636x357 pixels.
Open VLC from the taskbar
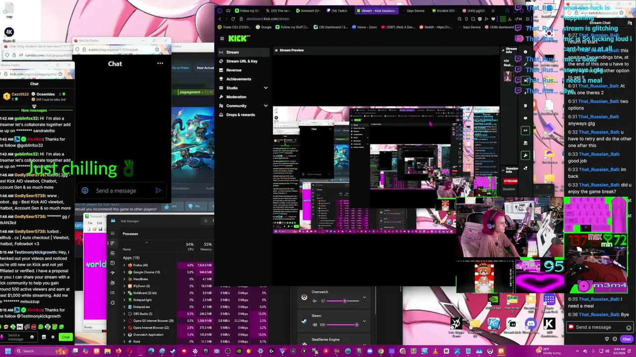pyautogui.click(x=435, y=351)
